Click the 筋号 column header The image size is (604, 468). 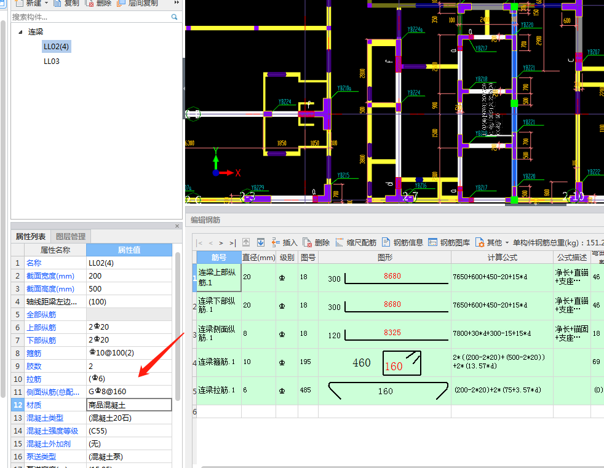[219, 257]
